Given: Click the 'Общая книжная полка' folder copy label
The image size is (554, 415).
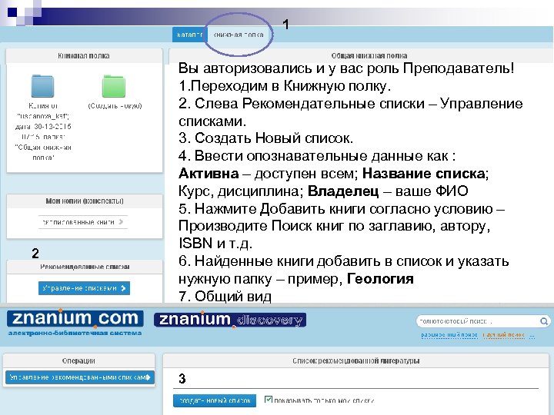Looking at the screenshot, I should [x=43, y=131].
